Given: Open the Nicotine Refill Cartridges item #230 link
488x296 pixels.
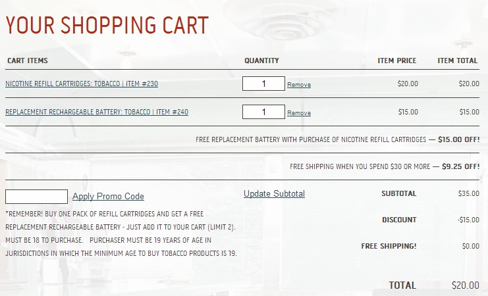Looking at the screenshot, I should (82, 84).
